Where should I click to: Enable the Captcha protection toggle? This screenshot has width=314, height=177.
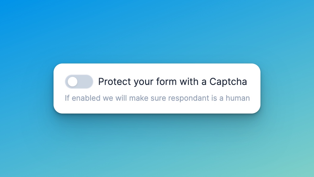point(79,82)
